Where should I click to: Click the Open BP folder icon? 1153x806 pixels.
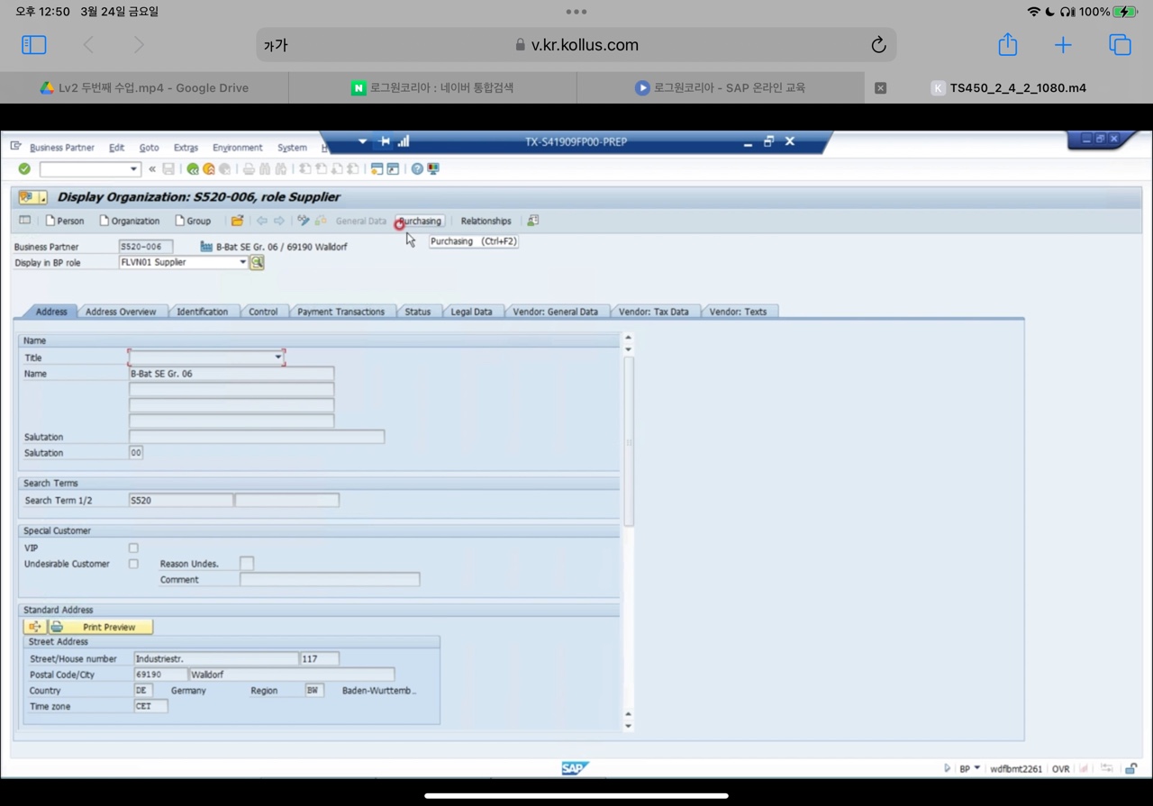coord(237,221)
